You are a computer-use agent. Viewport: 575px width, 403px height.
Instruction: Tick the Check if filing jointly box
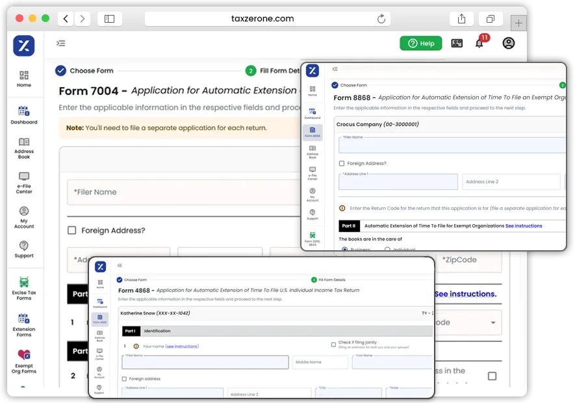pos(333,344)
